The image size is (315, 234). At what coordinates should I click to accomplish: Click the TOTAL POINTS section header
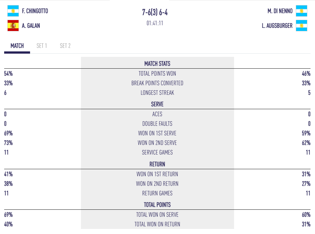point(157,205)
